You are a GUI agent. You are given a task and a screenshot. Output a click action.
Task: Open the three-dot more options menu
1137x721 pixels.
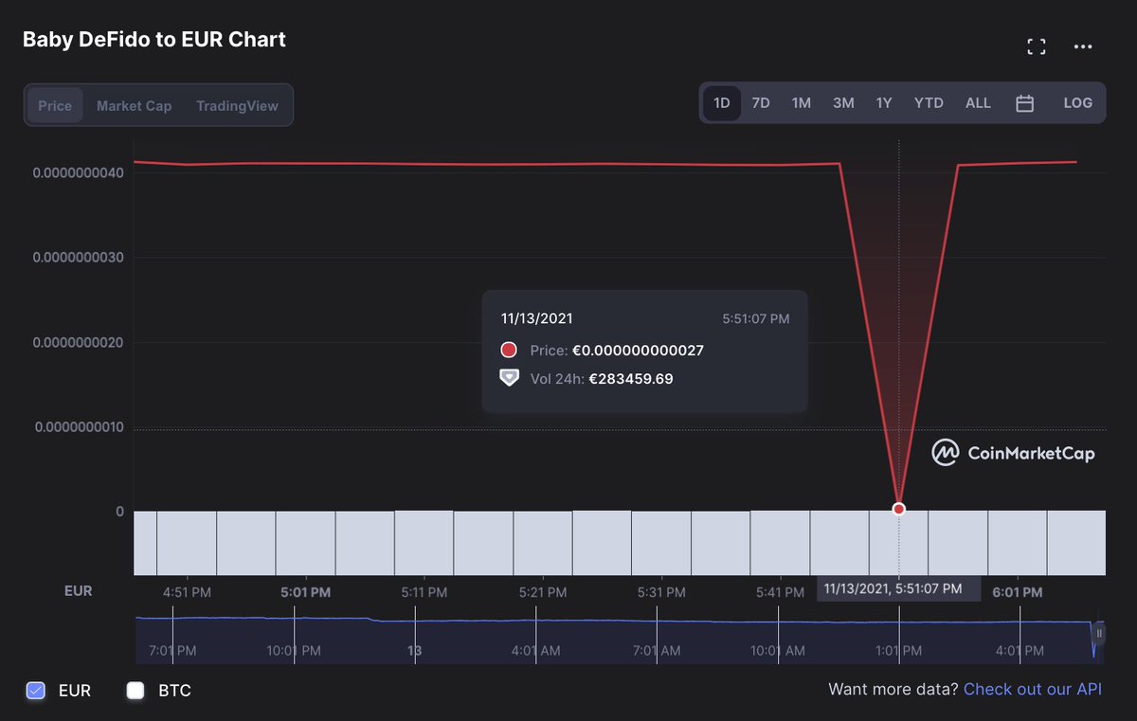point(1083,46)
